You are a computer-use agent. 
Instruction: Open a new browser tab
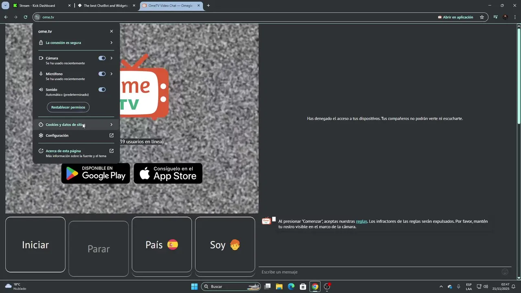pyautogui.click(x=208, y=6)
